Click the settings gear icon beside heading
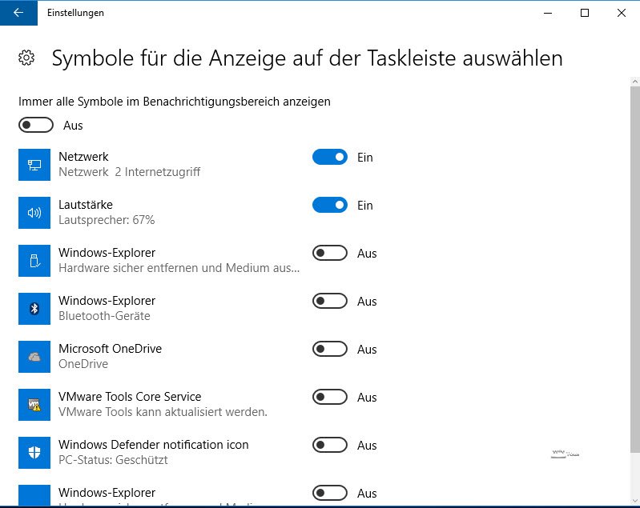 [26, 58]
